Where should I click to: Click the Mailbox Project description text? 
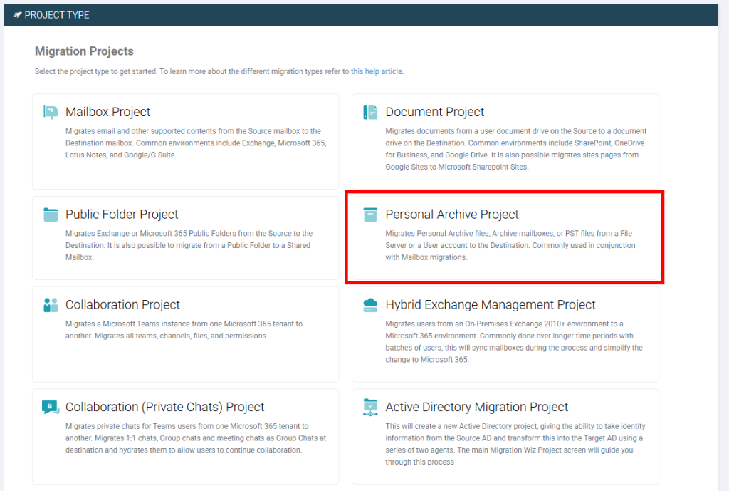196,143
